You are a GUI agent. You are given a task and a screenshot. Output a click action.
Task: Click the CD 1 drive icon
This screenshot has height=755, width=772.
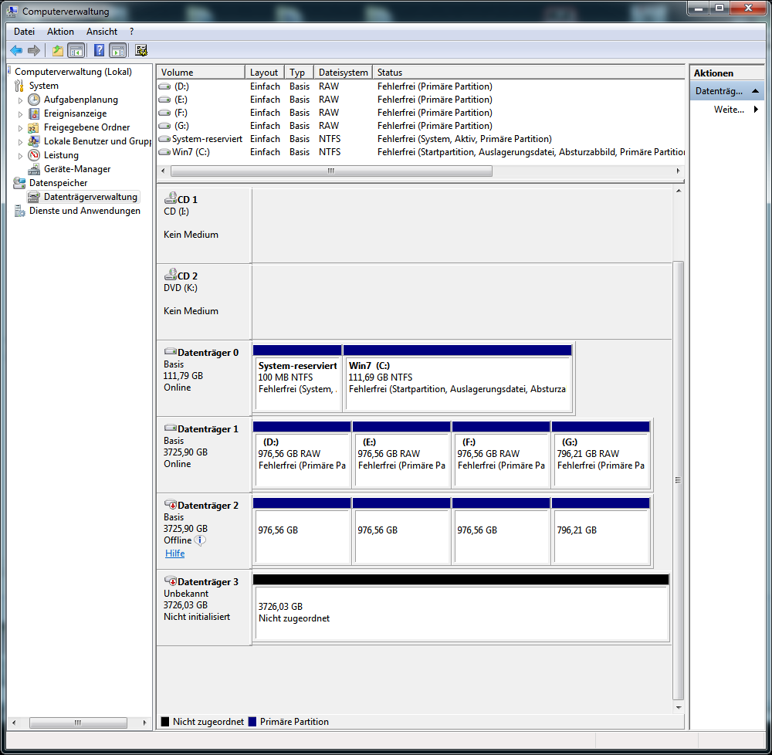click(x=171, y=198)
